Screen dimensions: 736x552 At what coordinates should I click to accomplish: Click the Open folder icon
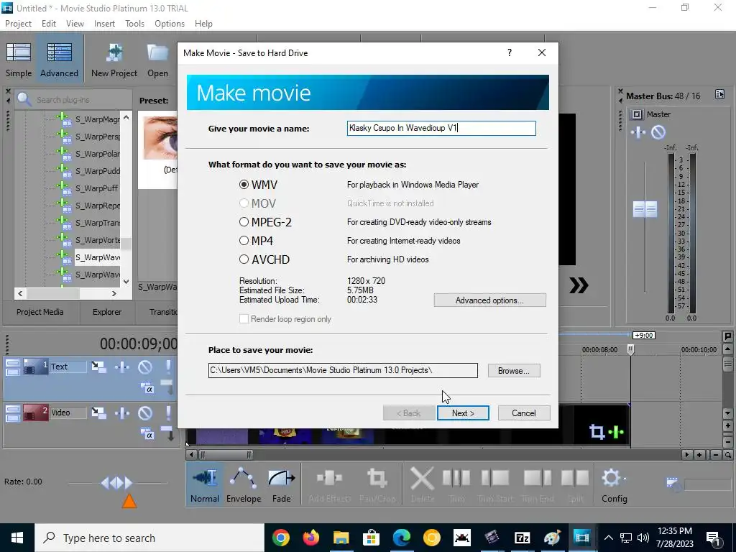(x=157, y=59)
